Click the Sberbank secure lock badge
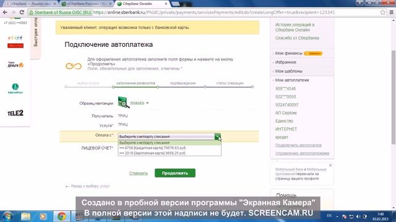Viewport: 396px width, 222px height. point(60,12)
